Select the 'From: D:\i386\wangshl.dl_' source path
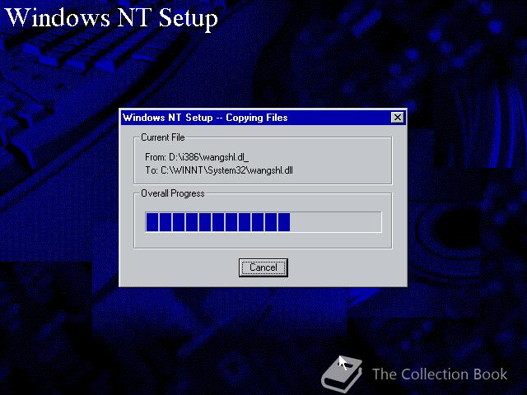Viewport: 527px width, 395px height. point(197,157)
